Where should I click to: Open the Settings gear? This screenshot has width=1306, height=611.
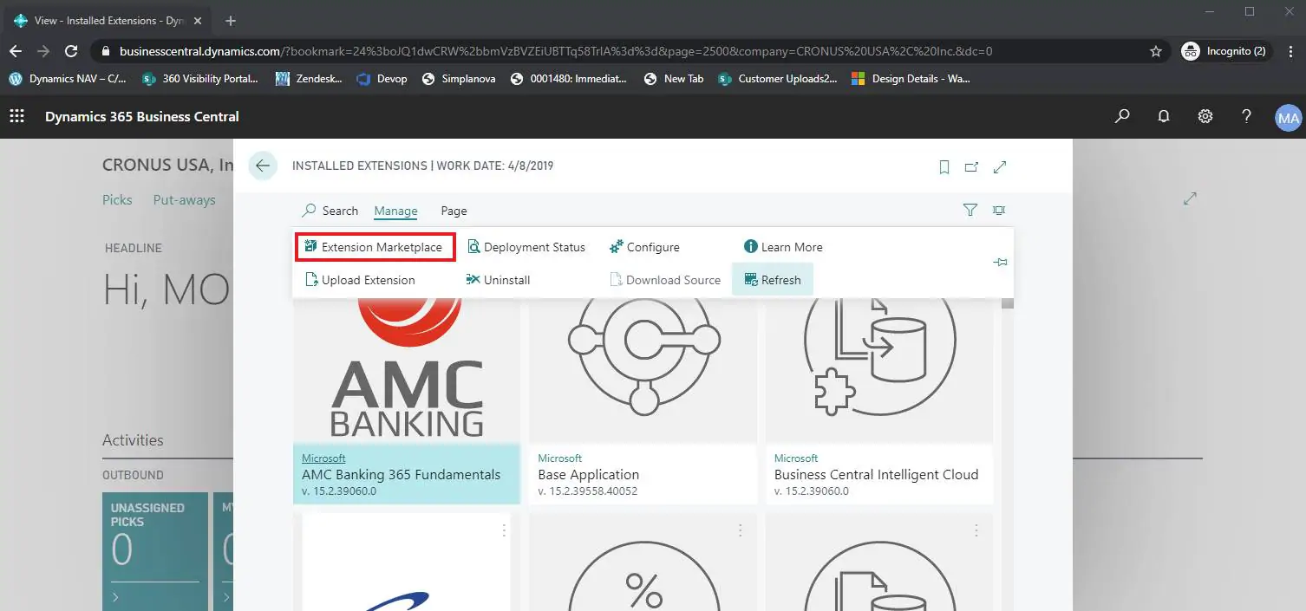click(1205, 116)
